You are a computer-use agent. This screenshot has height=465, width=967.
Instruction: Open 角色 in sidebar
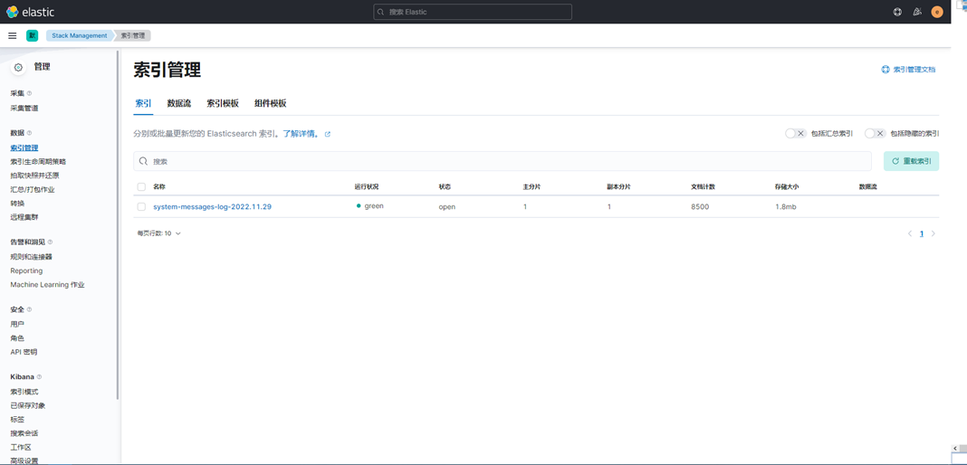[17, 338]
